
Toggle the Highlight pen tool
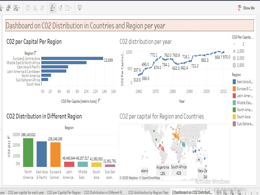point(52,8)
